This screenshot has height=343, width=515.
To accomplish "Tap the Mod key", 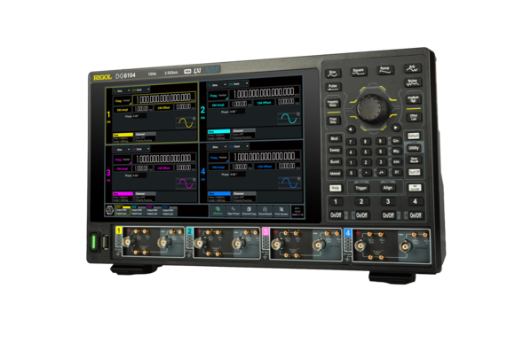I will pyautogui.click(x=335, y=138).
